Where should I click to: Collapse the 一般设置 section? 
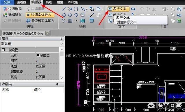click(3, 50)
